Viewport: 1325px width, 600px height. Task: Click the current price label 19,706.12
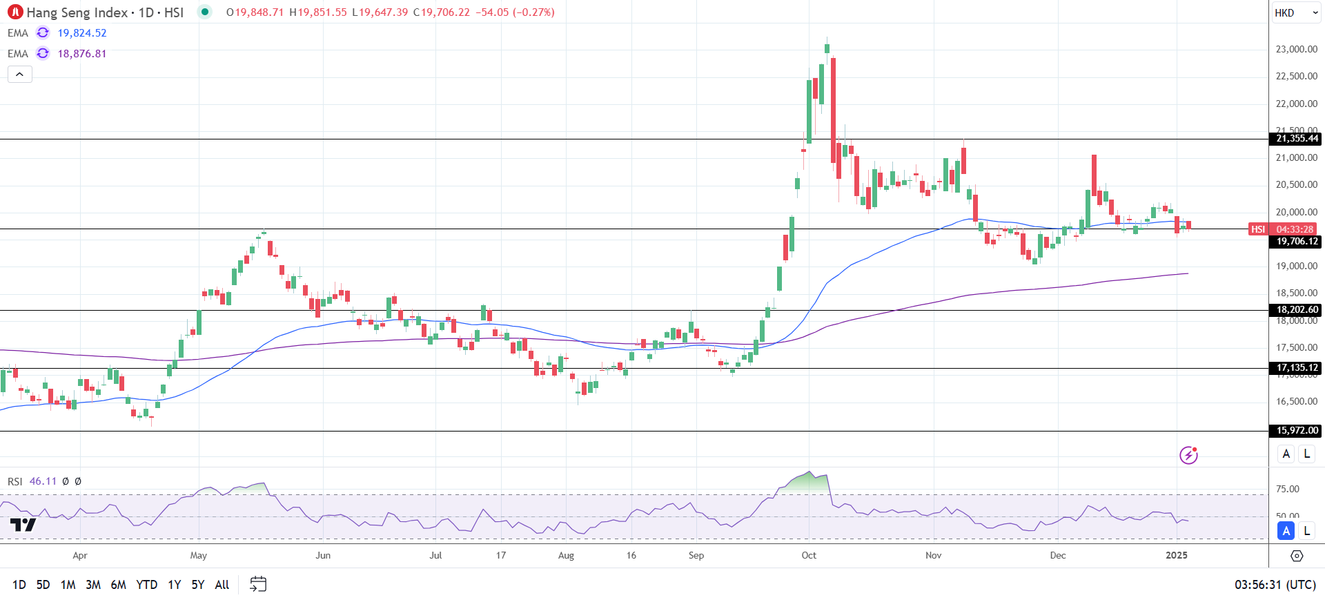tap(1297, 242)
